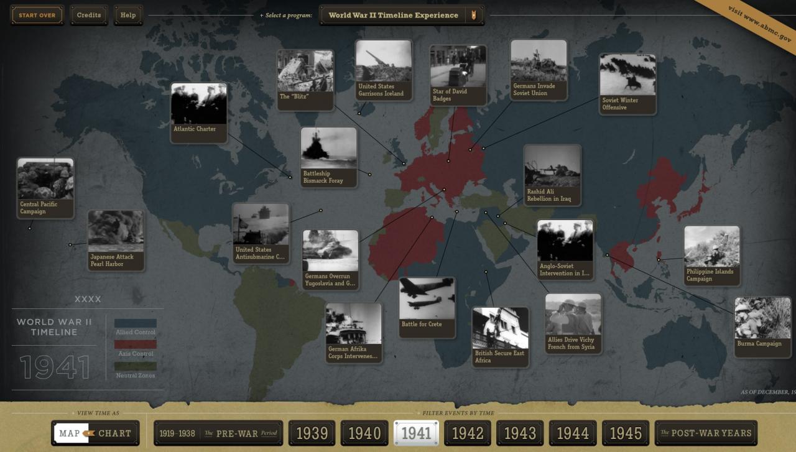Select The Post-War Years filter
The image size is (796, 452).
pyautogui.click(x=706, y=433)
